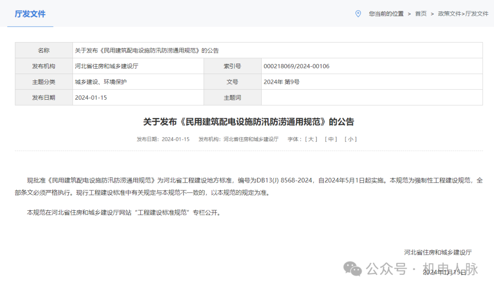Click the 名称 row header cell

pos(43,50)
